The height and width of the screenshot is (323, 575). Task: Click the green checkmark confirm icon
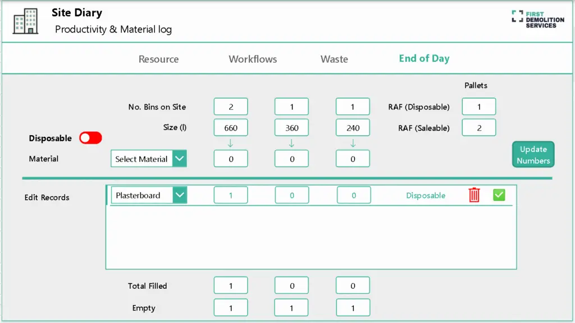coord(499,195)
